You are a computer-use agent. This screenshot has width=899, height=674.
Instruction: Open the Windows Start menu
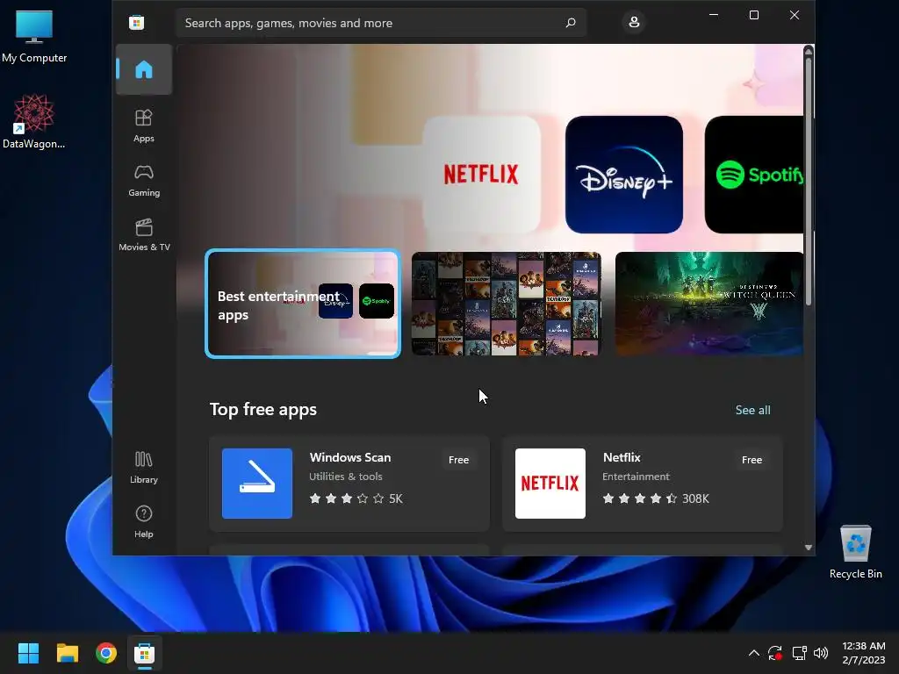click(x=28, y=653)
